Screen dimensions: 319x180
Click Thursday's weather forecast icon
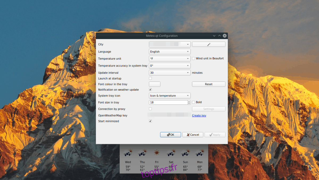point(142,153)
